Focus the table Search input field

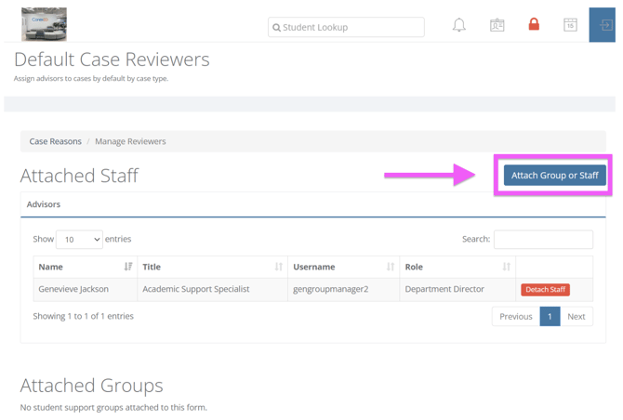pyautogui.click(x=543, y=240)
